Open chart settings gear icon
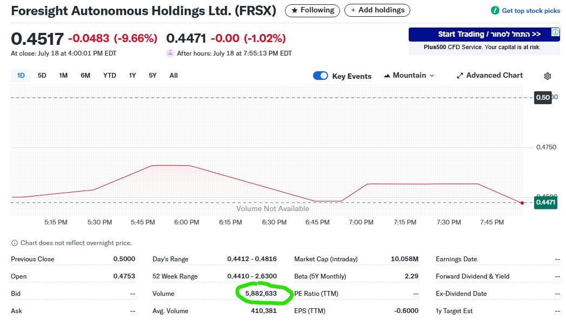This screenshot has height=325, width=566. [547, 76]
